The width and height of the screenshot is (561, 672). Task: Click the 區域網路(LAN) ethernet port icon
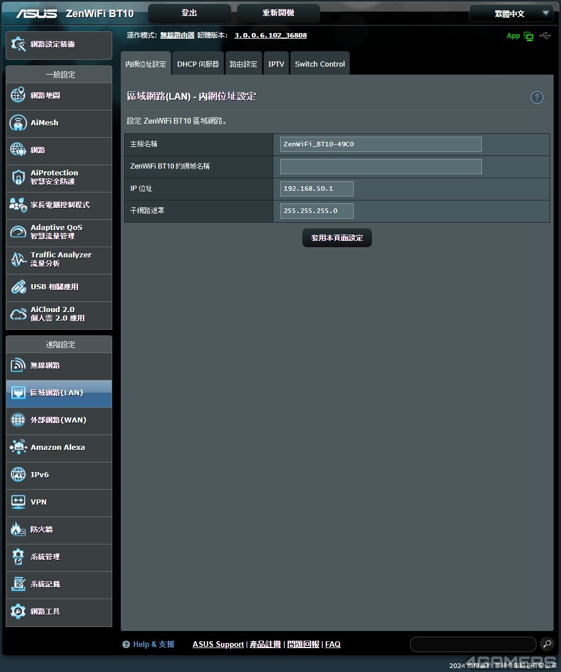point(18,392)
